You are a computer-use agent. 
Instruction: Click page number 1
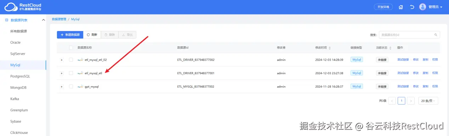pyautogui.click(x=402, y=101)
